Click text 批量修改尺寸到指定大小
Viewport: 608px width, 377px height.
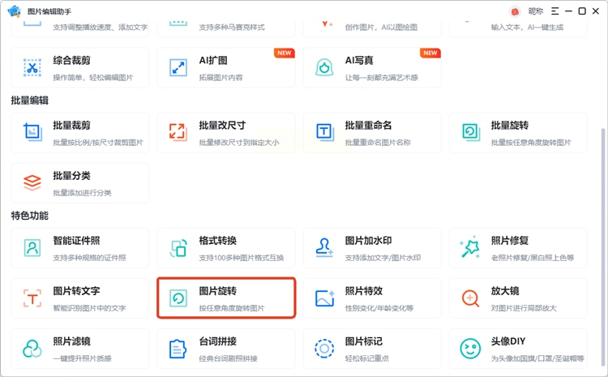tap(239, 143)
